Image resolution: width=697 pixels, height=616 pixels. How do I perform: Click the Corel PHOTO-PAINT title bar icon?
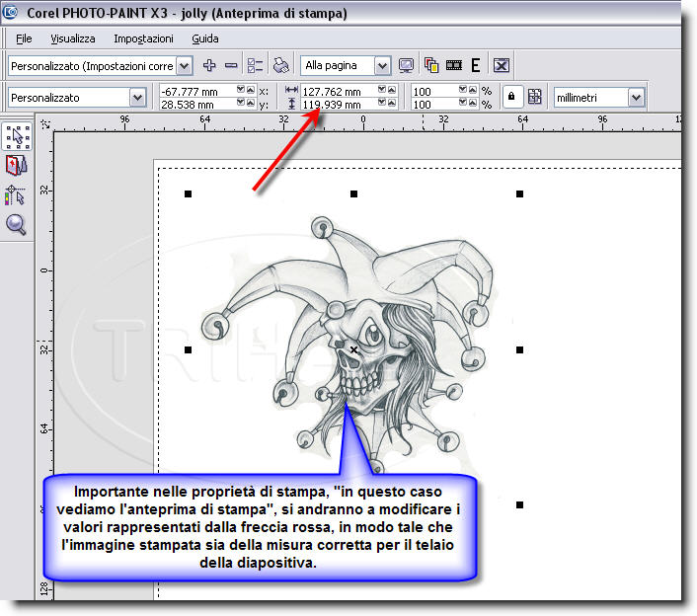10,11
